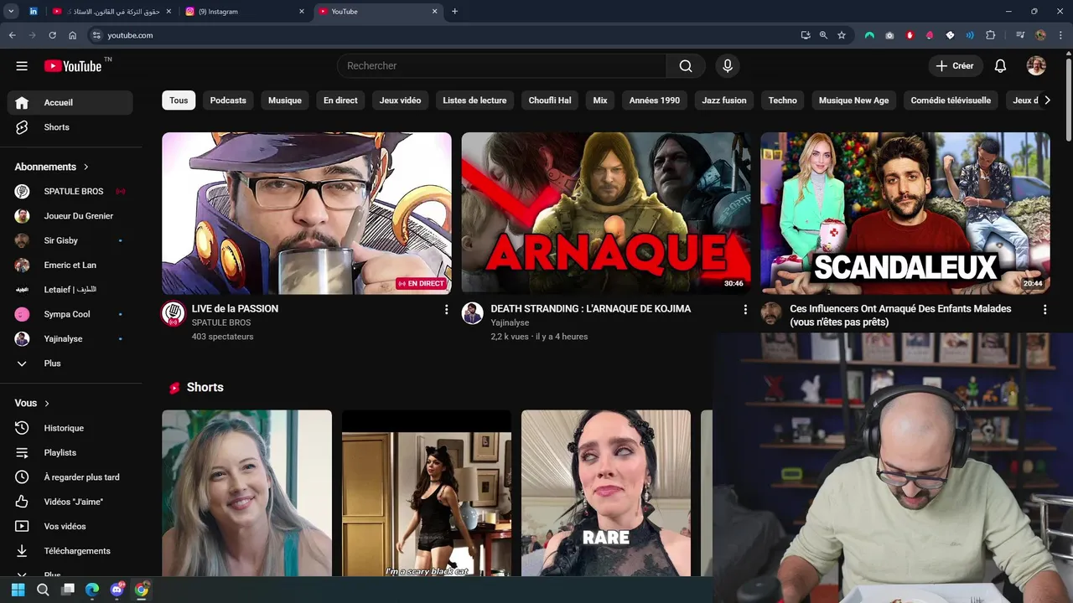
Task: Select the Jeux vidéo filter chip
Action: point(400,100)
